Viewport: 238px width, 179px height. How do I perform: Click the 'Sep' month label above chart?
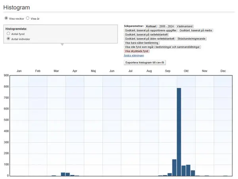(168, 71)
